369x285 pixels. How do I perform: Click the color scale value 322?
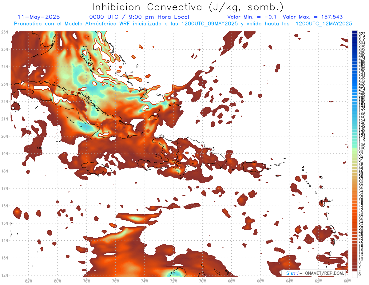(x=362, y=34)
